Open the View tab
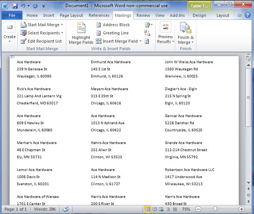Screen dimensions: 254x214 tap(160, 15)
